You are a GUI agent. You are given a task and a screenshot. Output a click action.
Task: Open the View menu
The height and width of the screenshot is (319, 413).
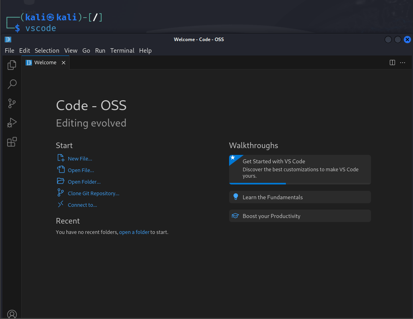click(x=71, y=50)
